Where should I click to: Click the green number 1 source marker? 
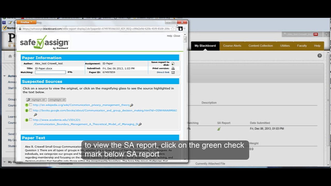click(27, 105)
